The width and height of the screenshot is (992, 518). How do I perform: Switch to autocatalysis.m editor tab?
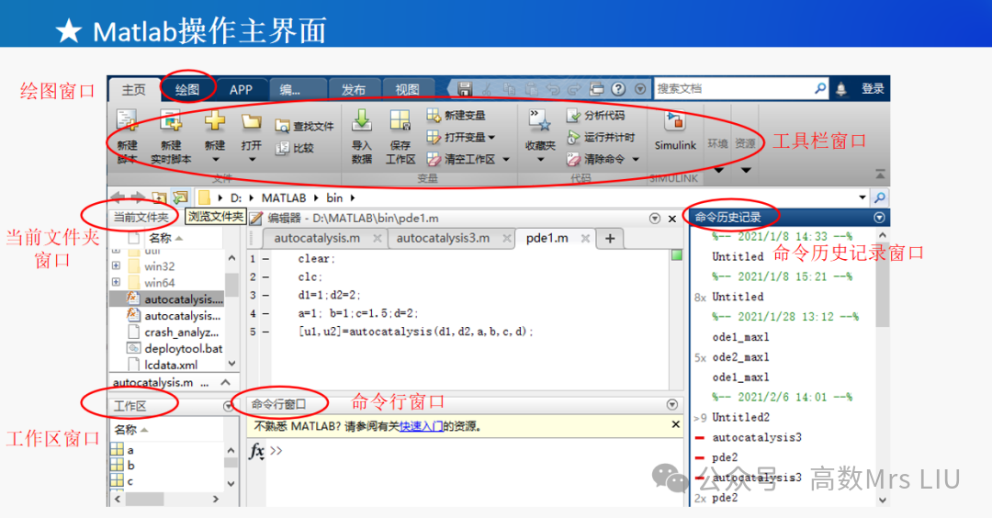coord(317,239)
